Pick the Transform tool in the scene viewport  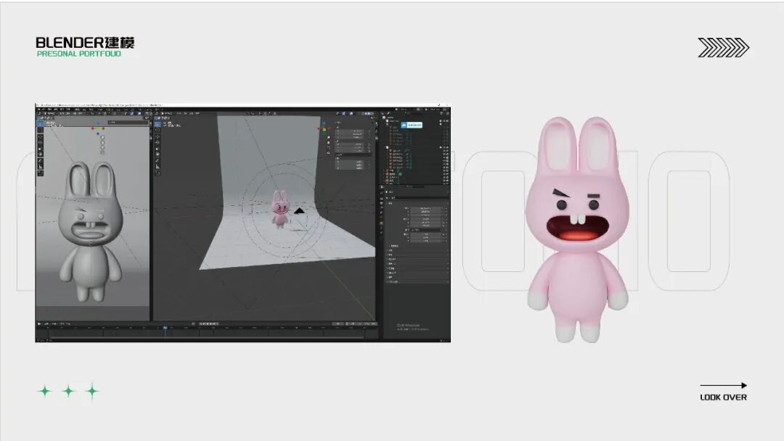click(x=158, y=154)
